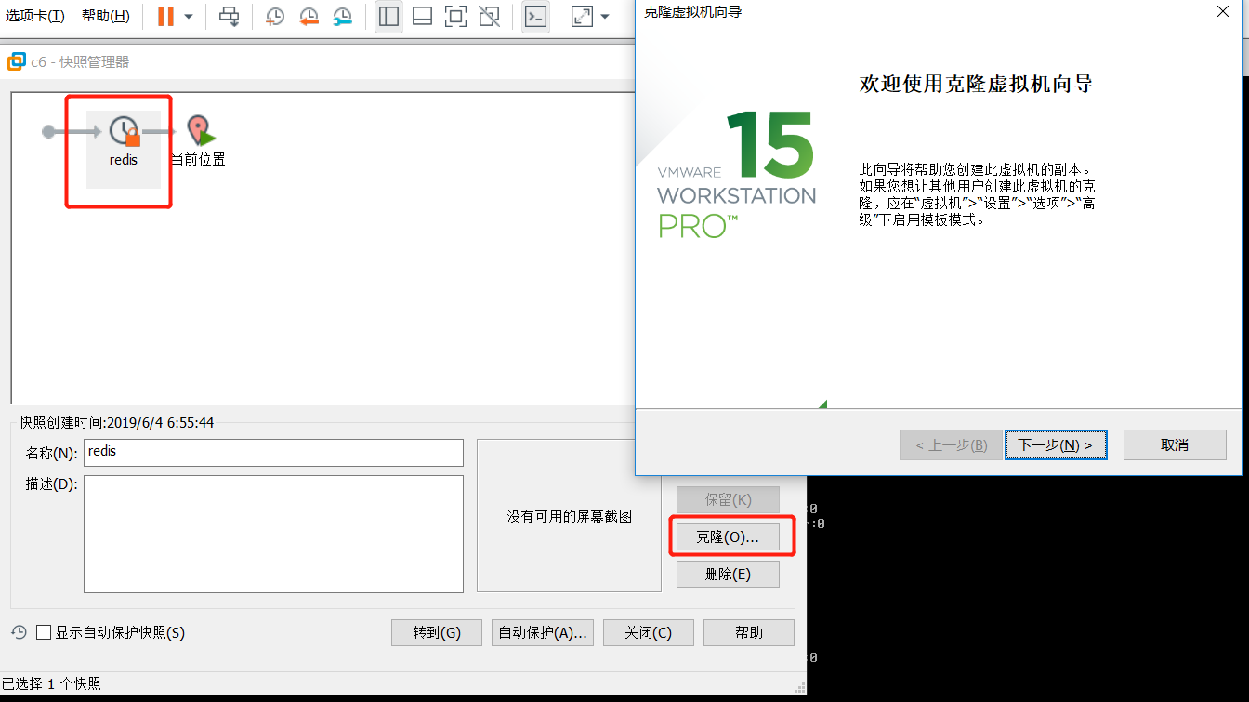1249x702 pixels.
Task: Click the 转到(G) button
Action: [437, 632]
